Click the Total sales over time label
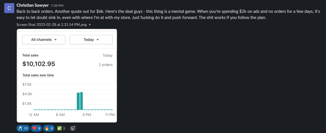Viewport: 326px width, 133px height. [x=38, y=75]
